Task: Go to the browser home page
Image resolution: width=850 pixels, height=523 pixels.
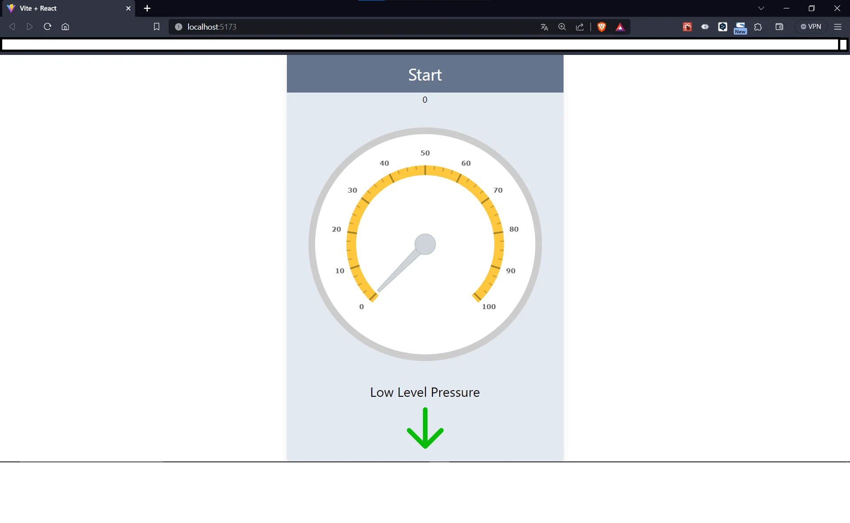Action: click(65, 27)
